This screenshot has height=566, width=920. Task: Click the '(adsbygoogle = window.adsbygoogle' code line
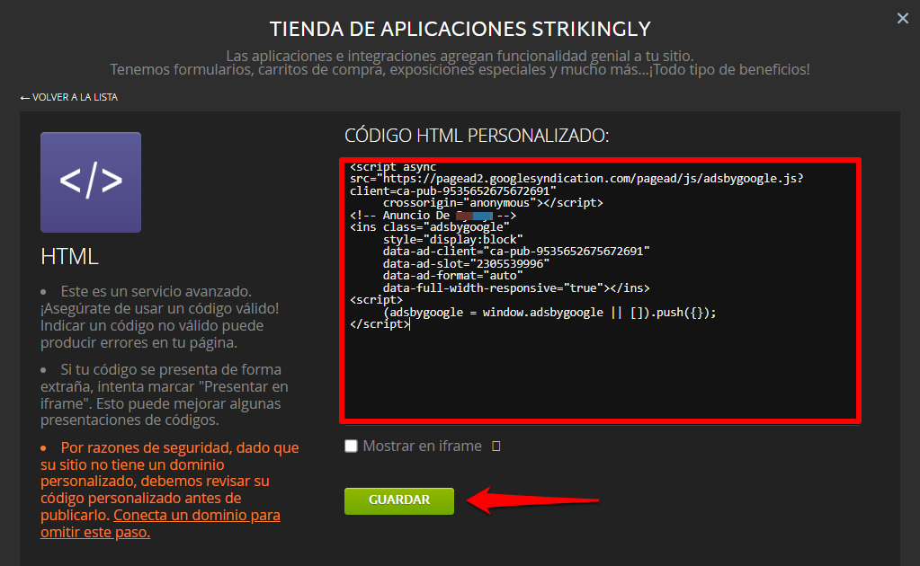click(549, 313)
